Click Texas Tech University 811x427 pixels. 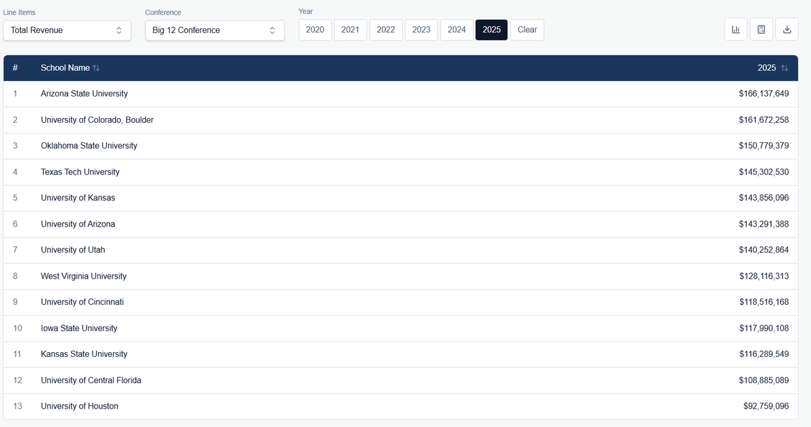pyautogui.click(x=80, y=172)
